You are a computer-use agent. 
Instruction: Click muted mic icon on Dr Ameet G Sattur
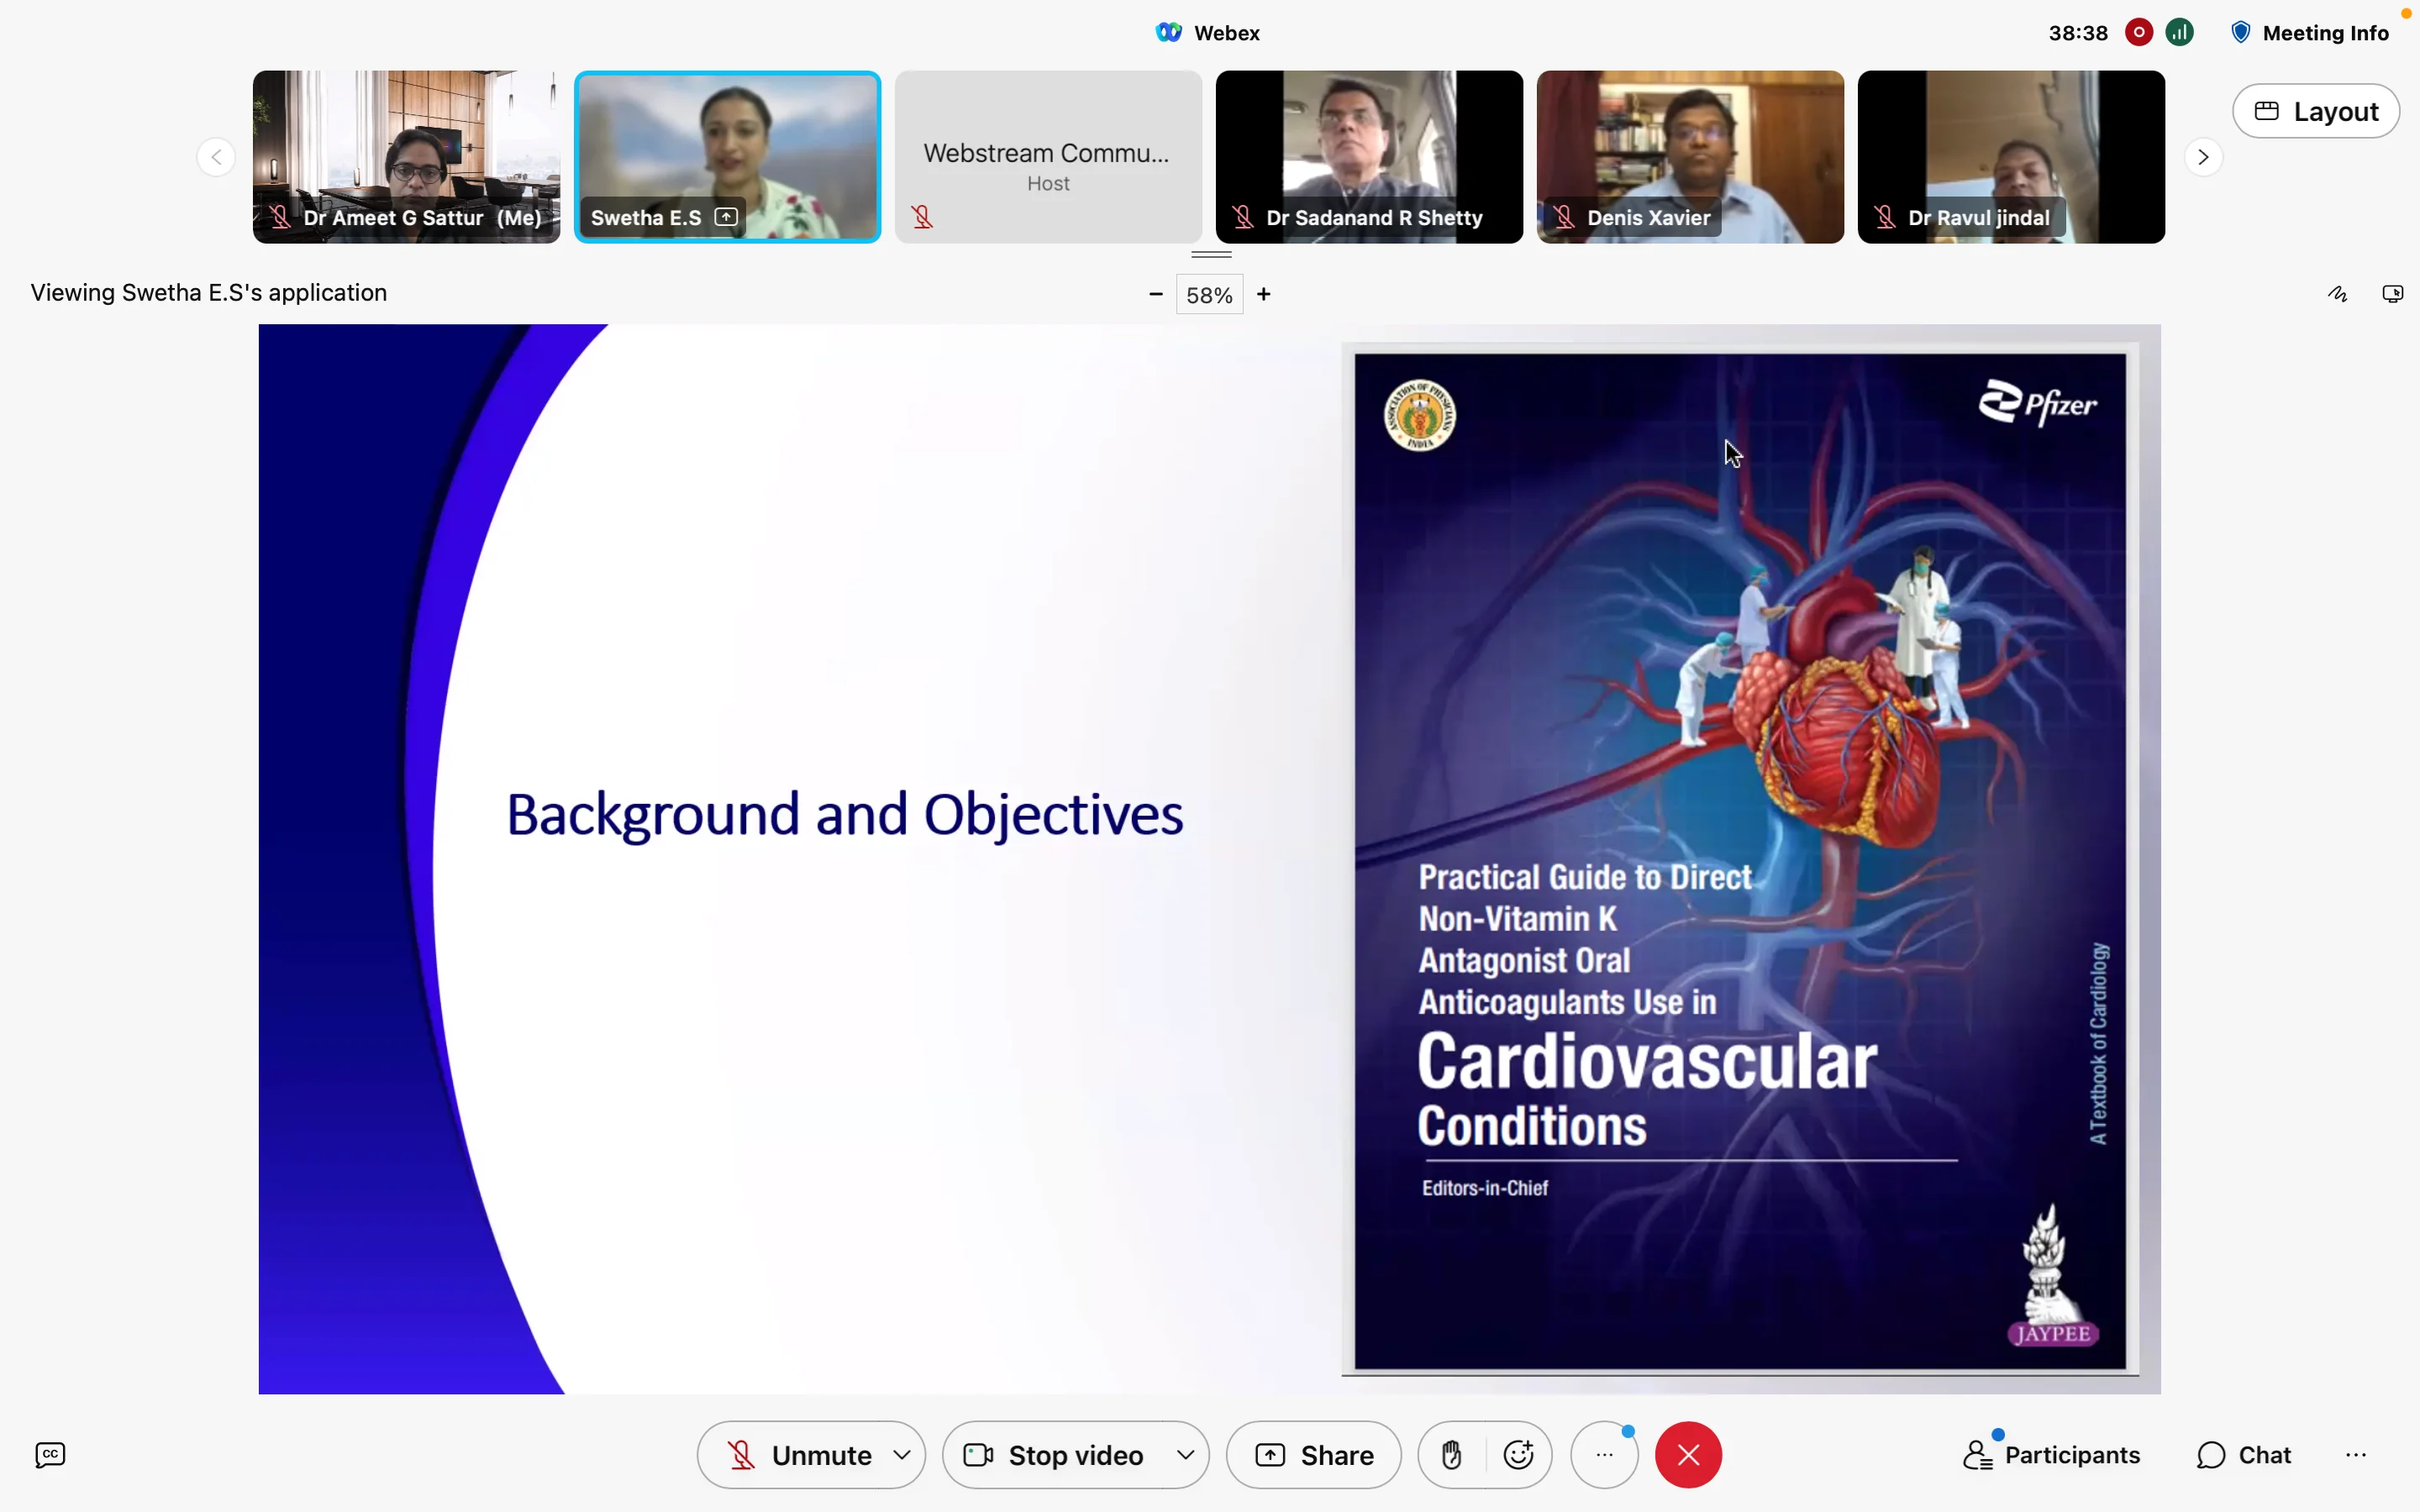click(x=280, y=217)
